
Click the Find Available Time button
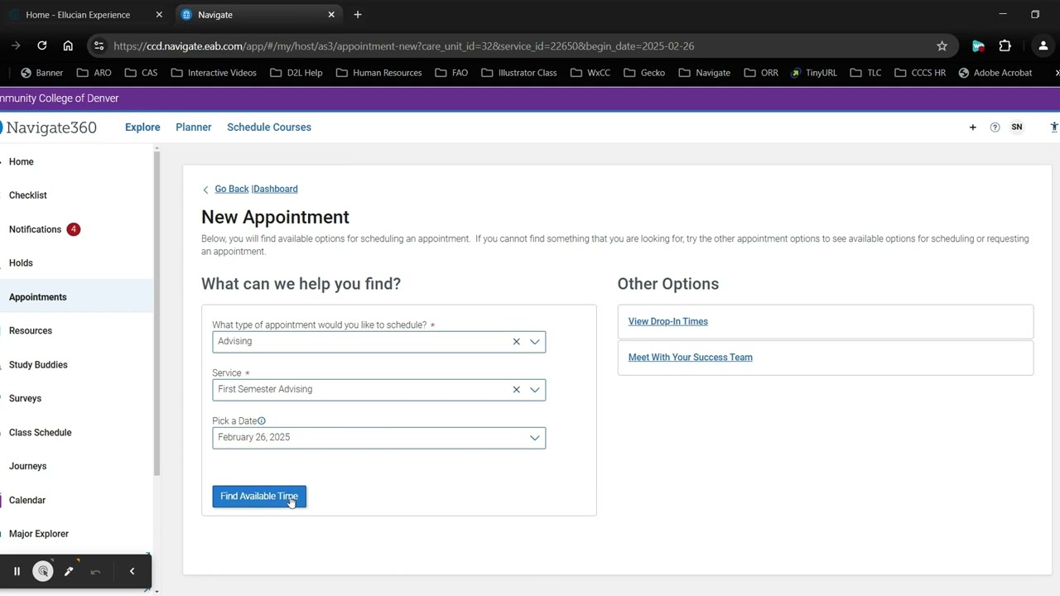point(259,497)
